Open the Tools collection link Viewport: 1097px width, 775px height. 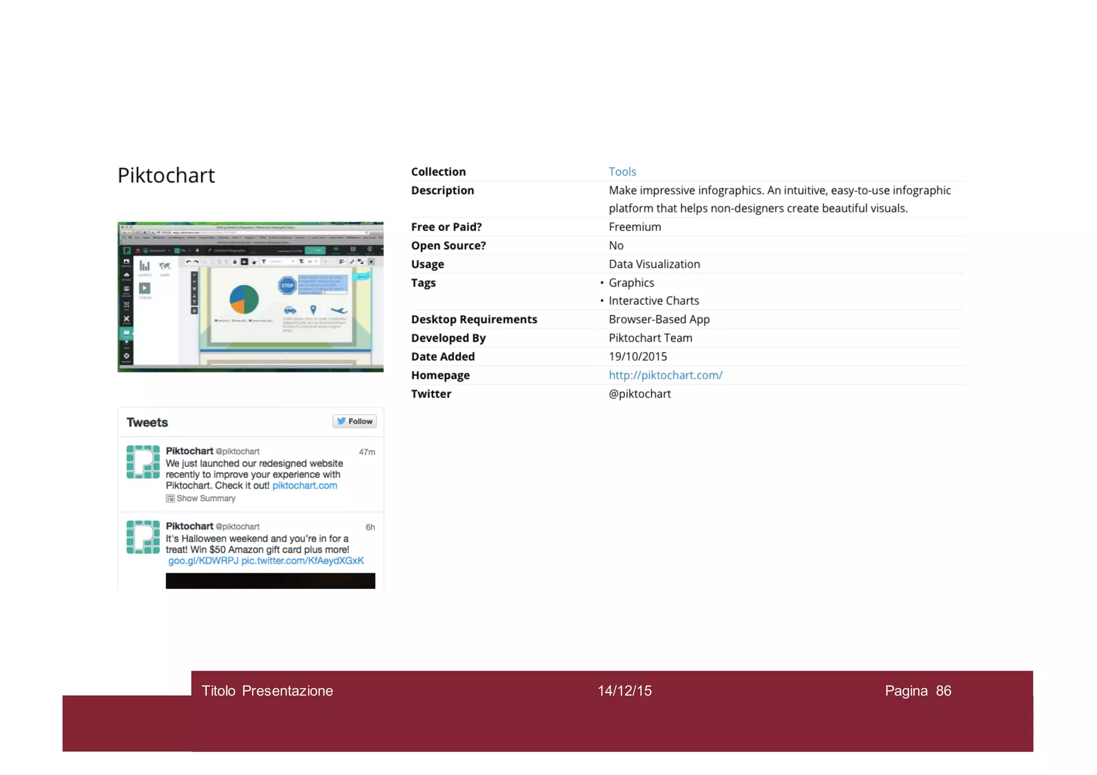622,172
